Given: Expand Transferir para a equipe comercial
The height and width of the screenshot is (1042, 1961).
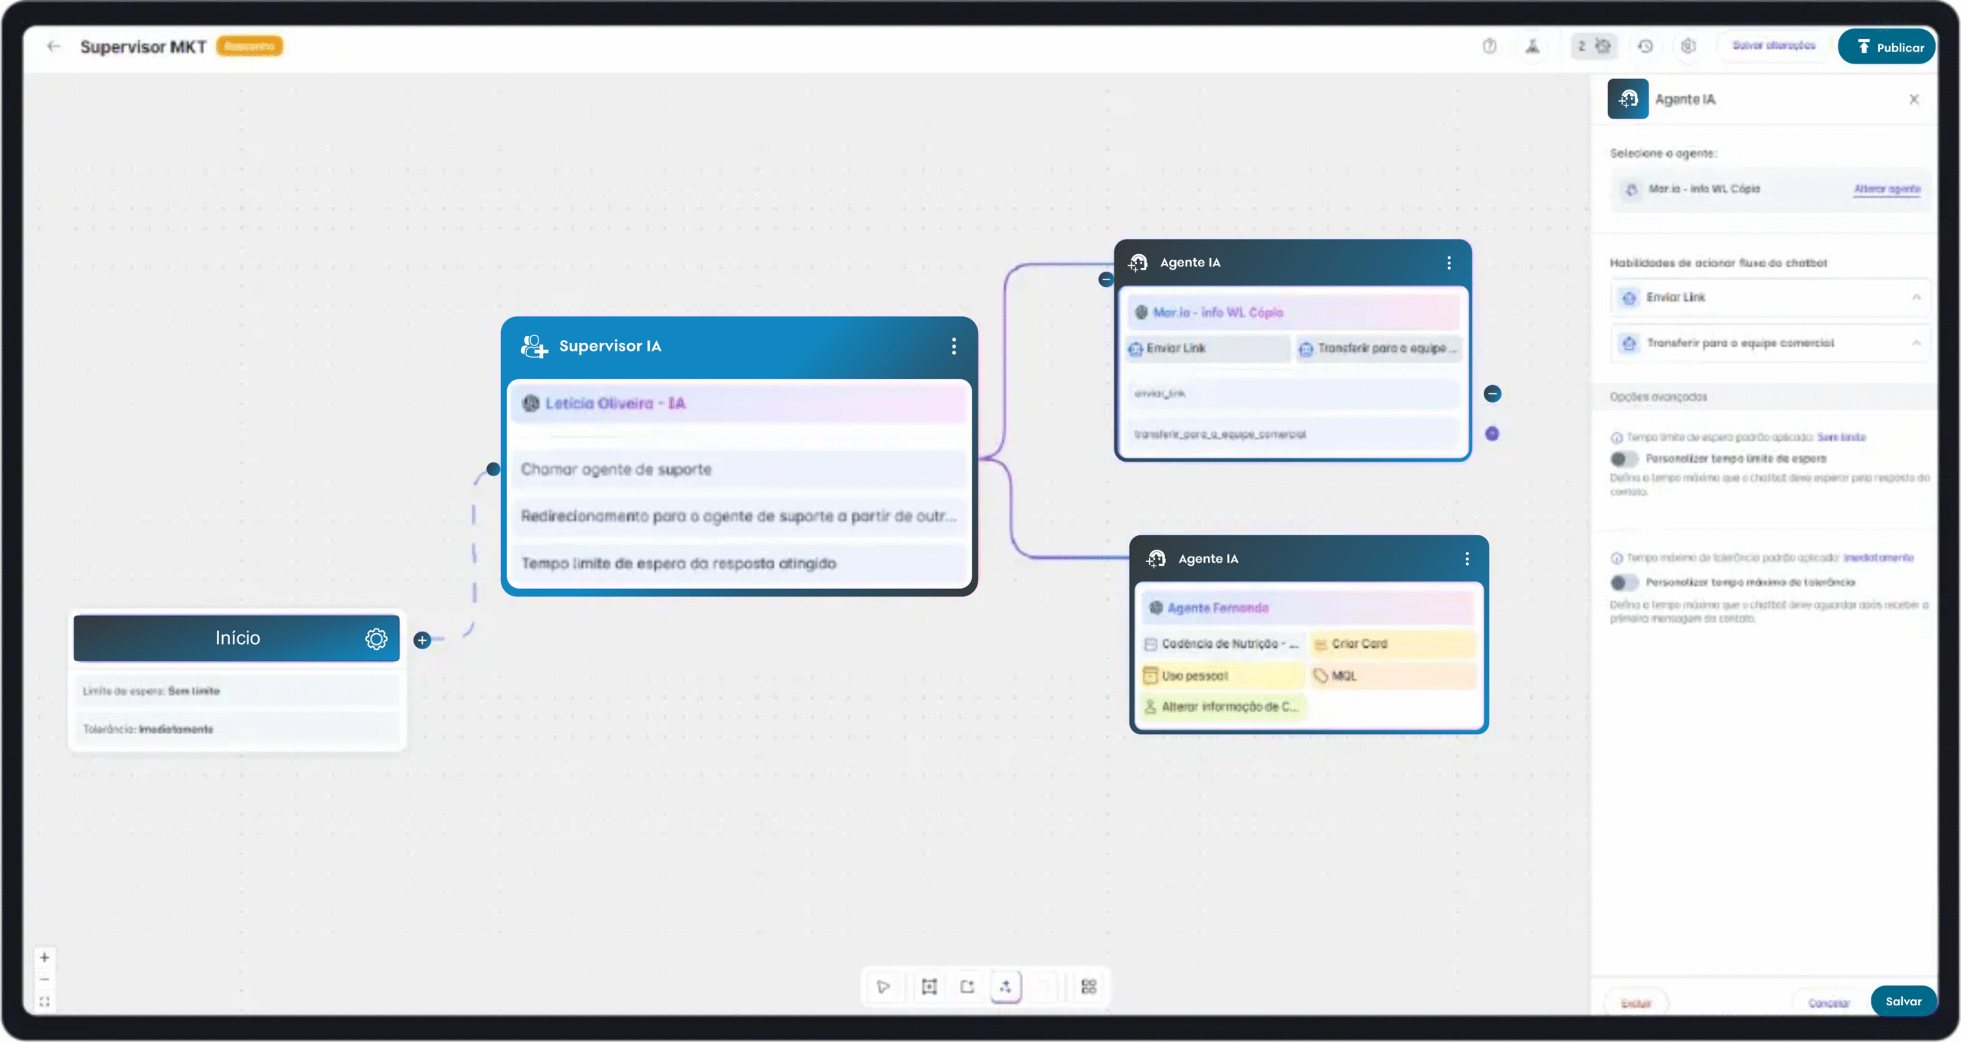Looking at the screenshot, I should pos(1916,343).
